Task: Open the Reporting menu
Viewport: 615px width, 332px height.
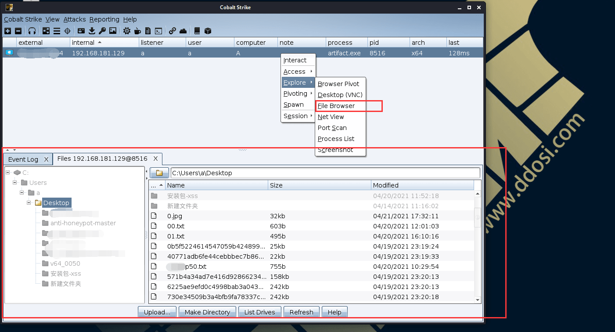Action: [x=104, y=19]
